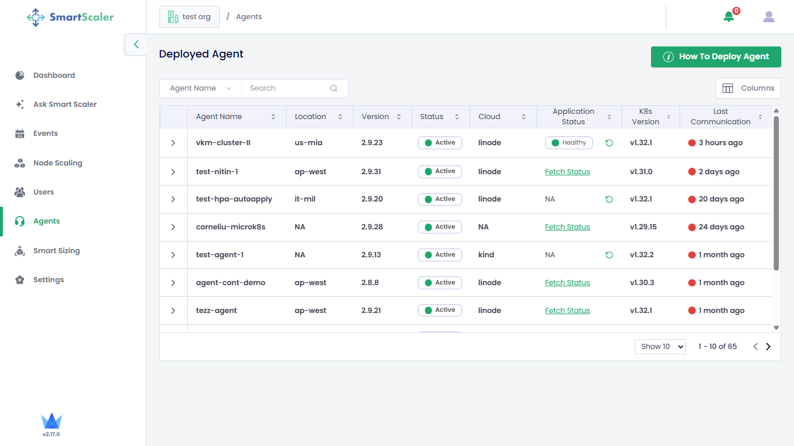Refresh application status for vkm-cluster-II
This screenshot has width=794, height=446.
[609, 143]
